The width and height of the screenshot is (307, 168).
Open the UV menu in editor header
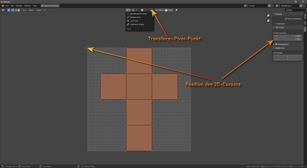[x=45, y=10]
